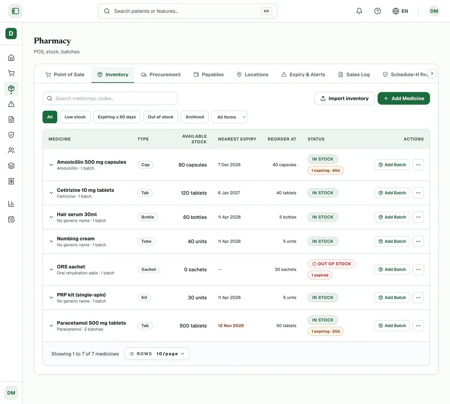Open the layers stack sidebar icon

pyautogui.click(x=11, y=166)
